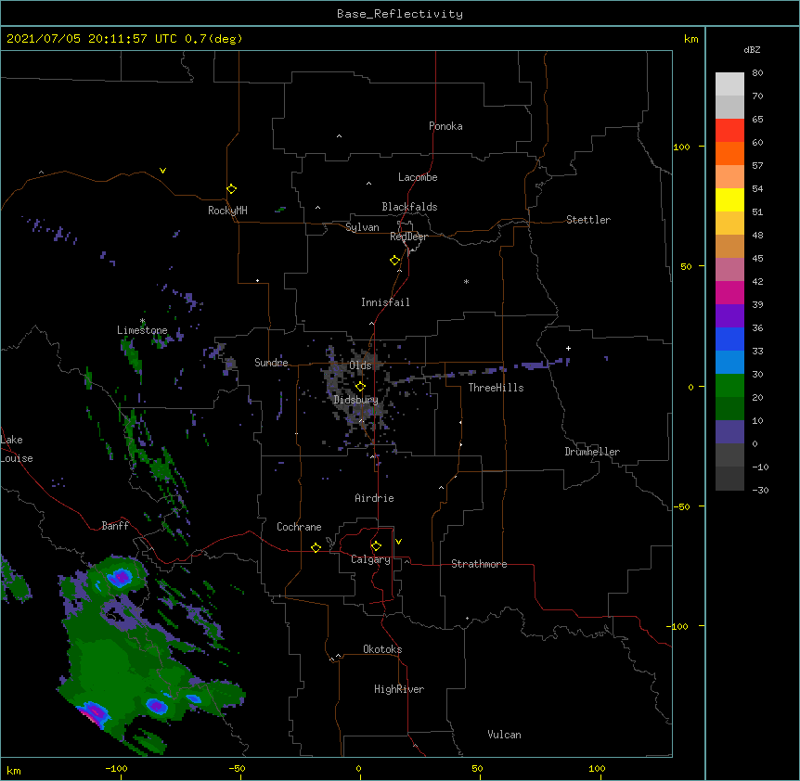This screenshot has height=781, width=800.
Task: Click the magenta storm core at map's southwest edge
Action: coord(95,712)
